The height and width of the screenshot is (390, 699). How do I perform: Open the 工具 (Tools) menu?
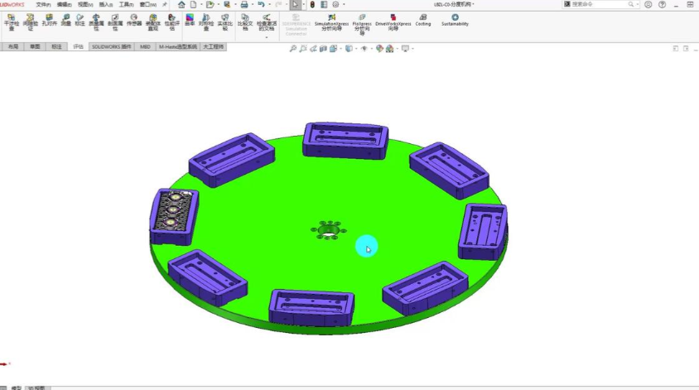pyautogui.click(x=126, y=4)
